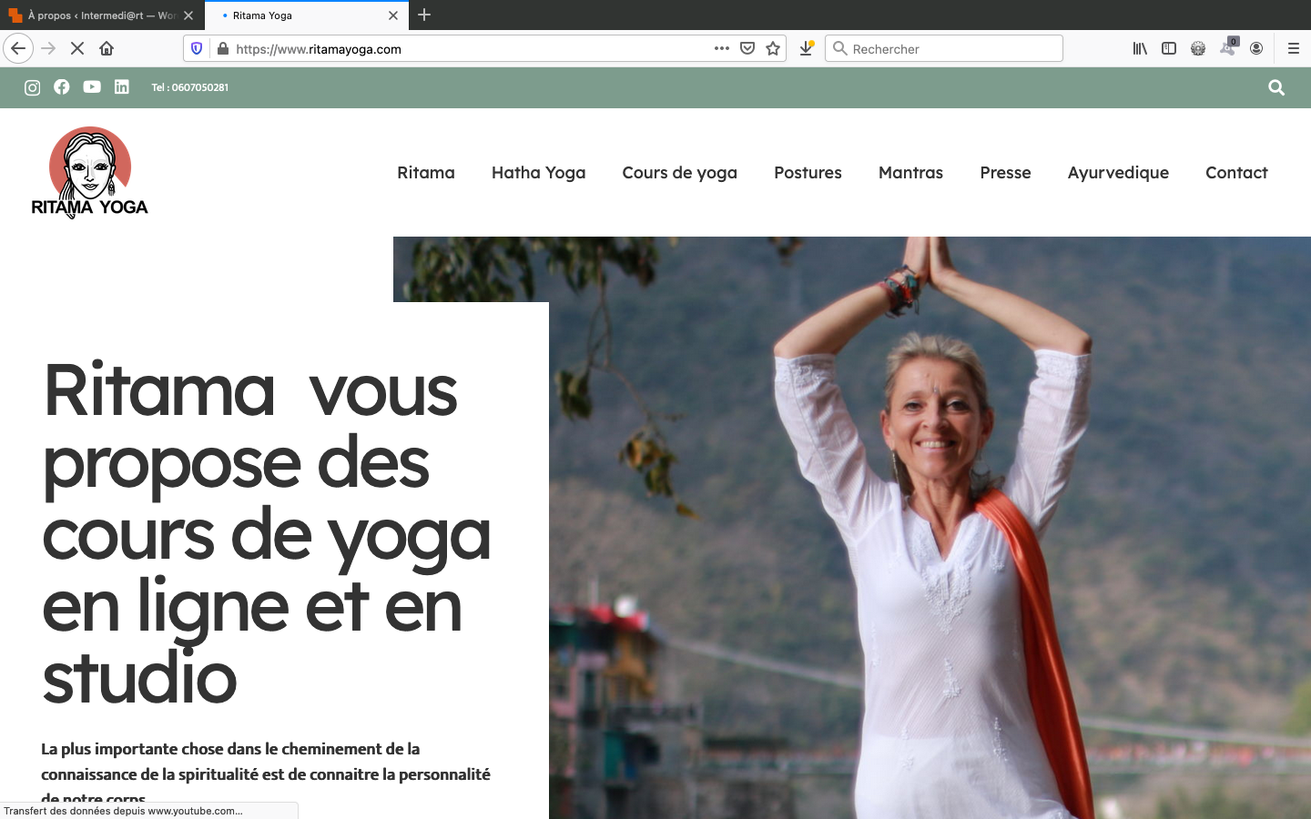Open the Facebook profile icon

61,86
